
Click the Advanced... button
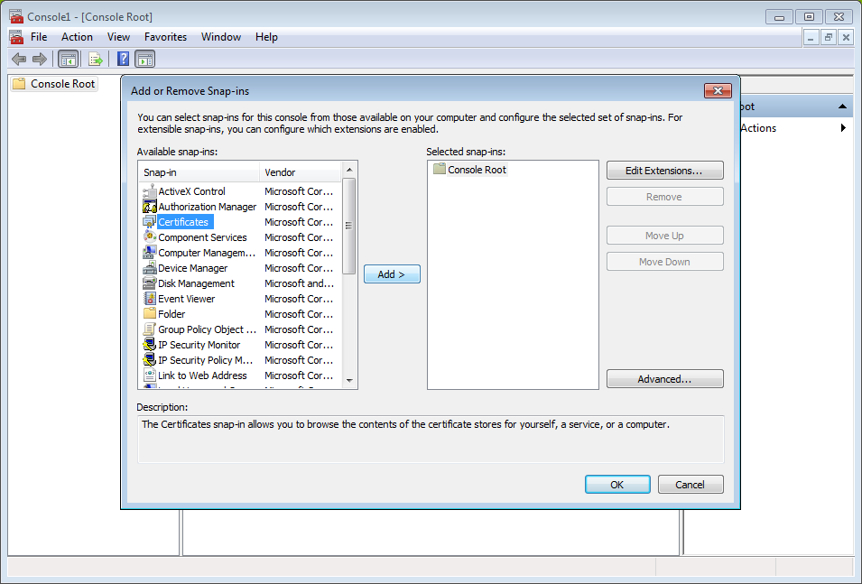tap(664, 379)
